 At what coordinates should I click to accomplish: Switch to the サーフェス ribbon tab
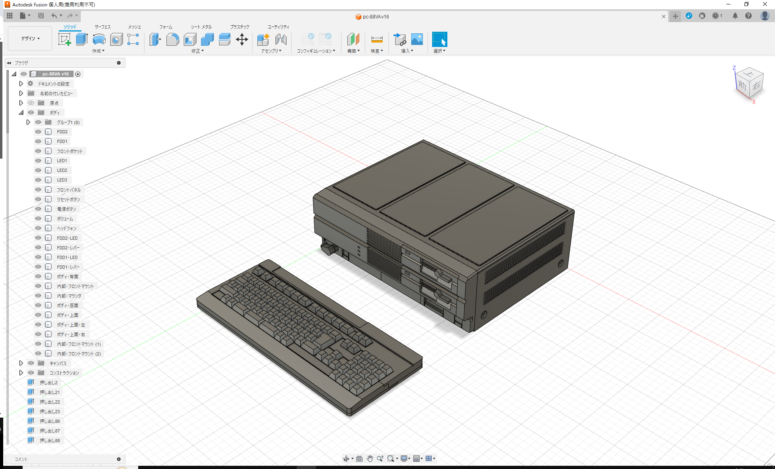[103, 27]
